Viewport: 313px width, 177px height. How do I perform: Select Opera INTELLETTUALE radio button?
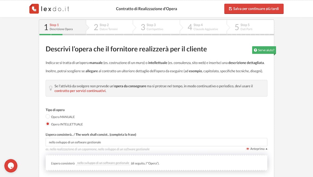[48, 124]
